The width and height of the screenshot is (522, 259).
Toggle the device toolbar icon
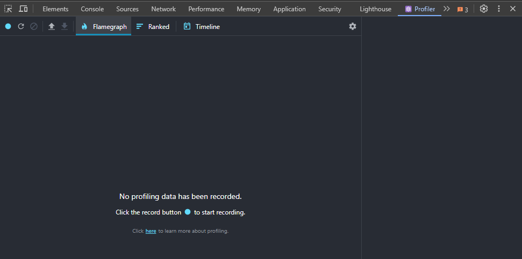[23, 9]
